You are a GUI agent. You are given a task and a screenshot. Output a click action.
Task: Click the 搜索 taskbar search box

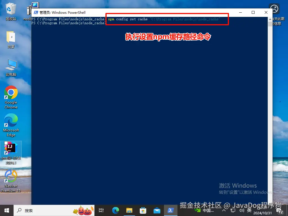coord(54,210)
